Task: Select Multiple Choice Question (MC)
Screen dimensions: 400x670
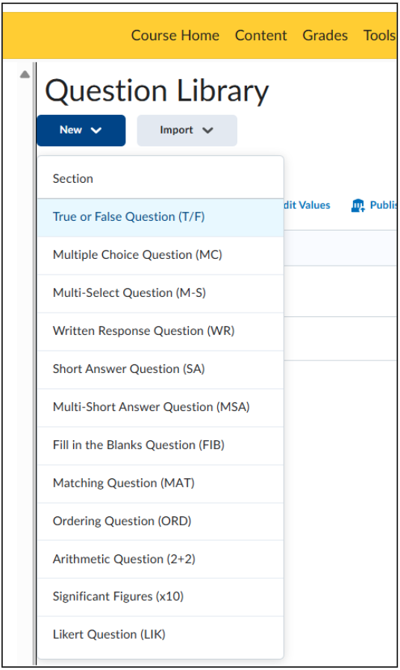Action: tap(160, 255)
